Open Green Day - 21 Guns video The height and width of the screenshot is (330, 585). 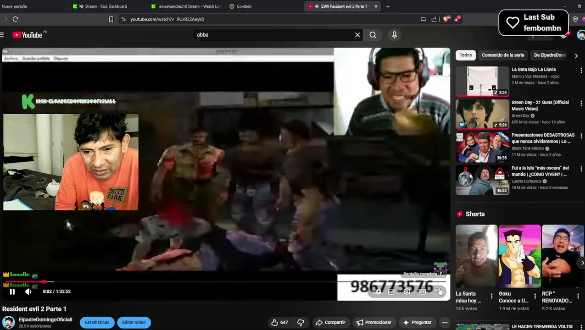(482, 114)
